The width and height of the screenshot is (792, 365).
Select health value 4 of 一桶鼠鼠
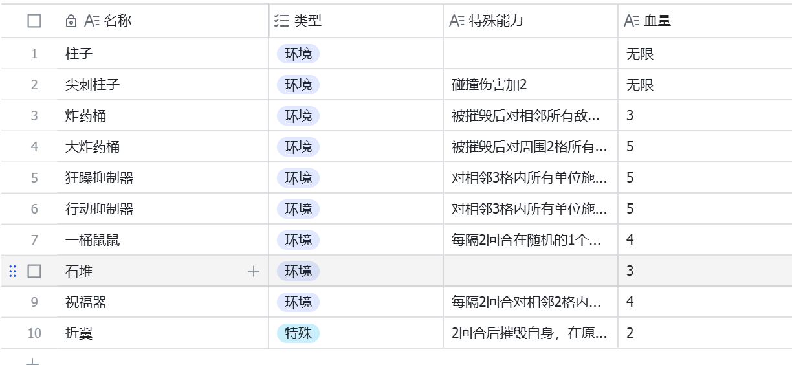(705, 239)
